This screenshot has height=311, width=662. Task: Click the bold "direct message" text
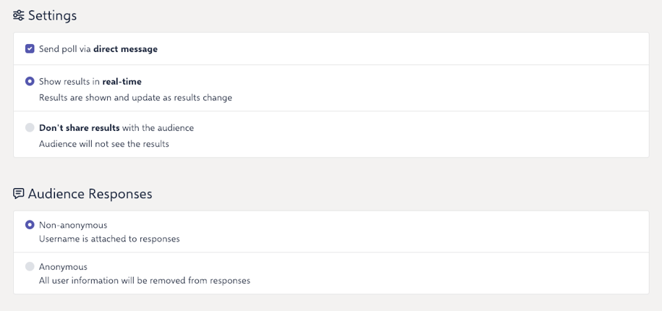pos(125,49)
